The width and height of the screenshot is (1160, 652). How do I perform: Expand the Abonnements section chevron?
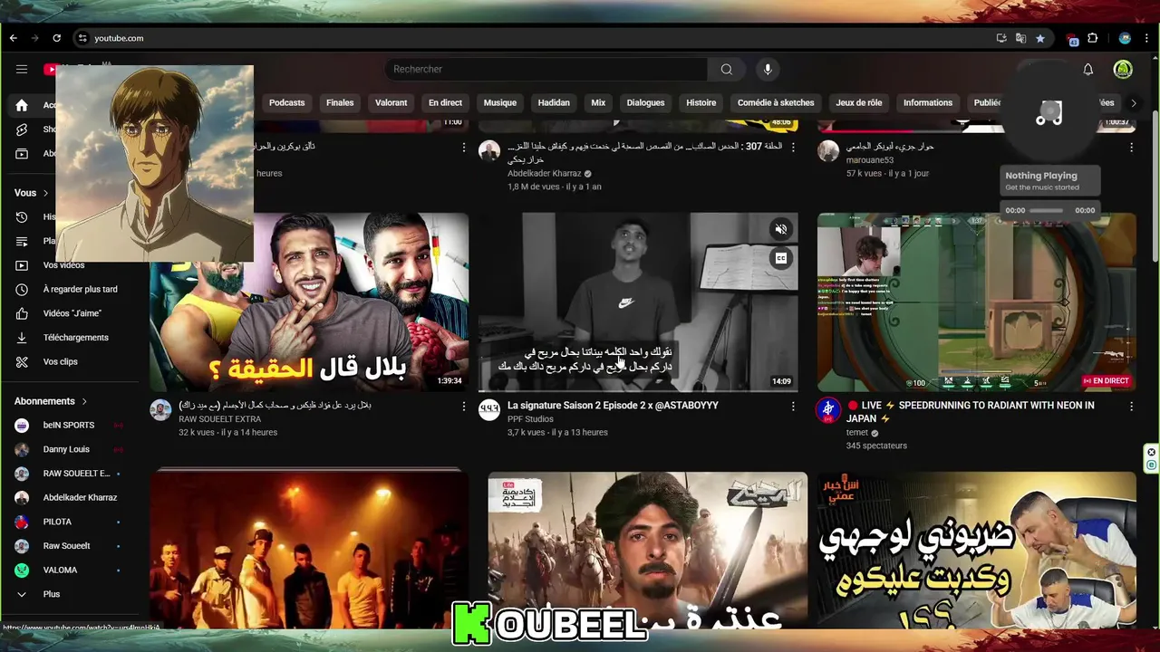point(84,401)
